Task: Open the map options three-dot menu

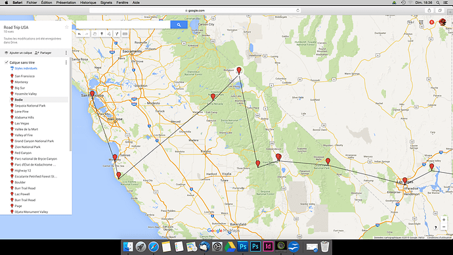Action: coord(66,53)
